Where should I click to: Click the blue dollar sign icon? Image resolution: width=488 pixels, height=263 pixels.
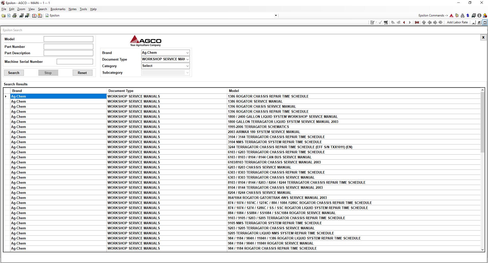click(x=468, y=15)
